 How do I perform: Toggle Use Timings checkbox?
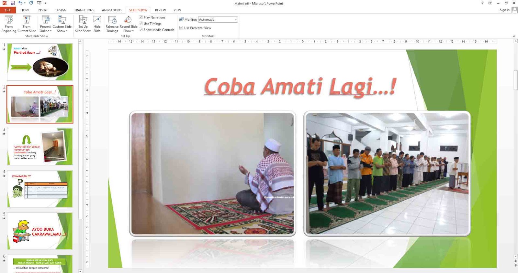point(141,23)
